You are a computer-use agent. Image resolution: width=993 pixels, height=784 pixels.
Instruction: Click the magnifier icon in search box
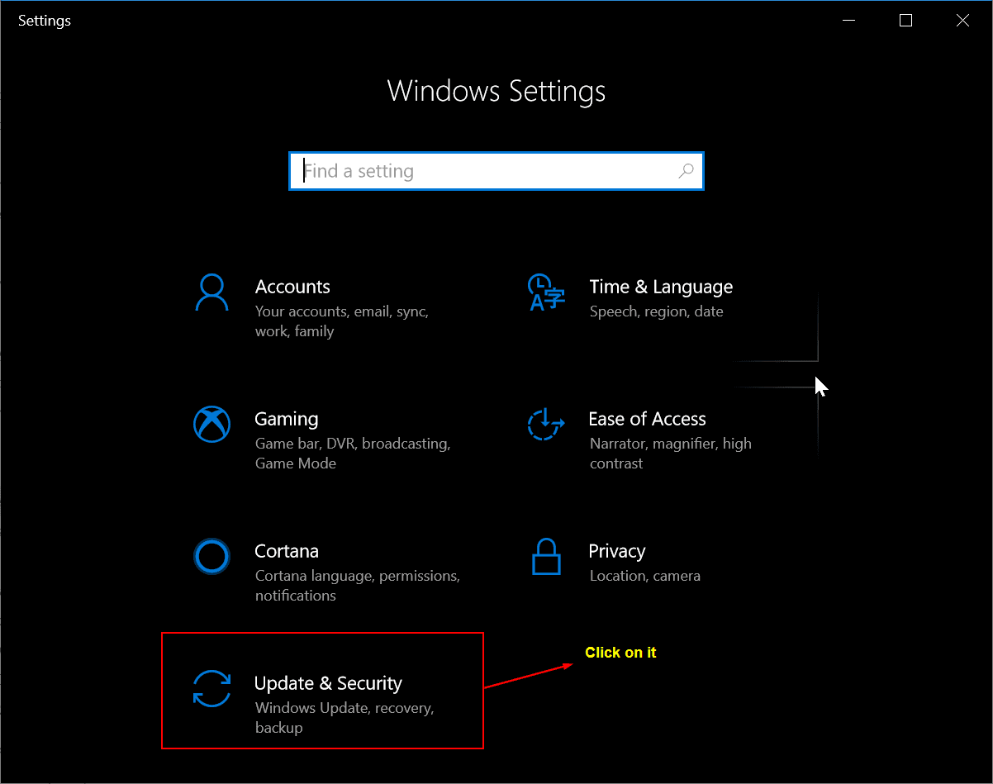pyautogui.click(x=686, y=171)
